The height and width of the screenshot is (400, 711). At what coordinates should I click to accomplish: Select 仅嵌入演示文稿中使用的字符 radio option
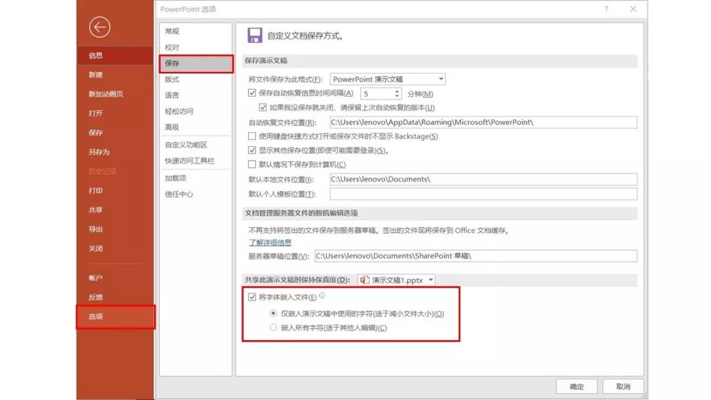click(x=273, y=313)
